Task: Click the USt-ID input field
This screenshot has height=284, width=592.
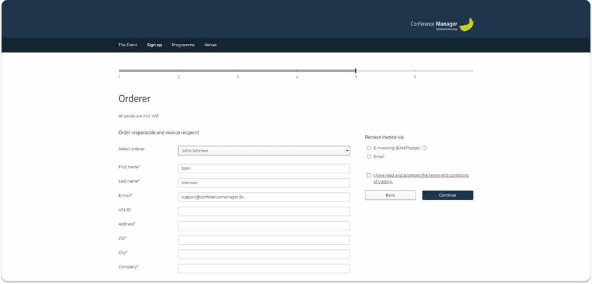Action: coord(264,211)
